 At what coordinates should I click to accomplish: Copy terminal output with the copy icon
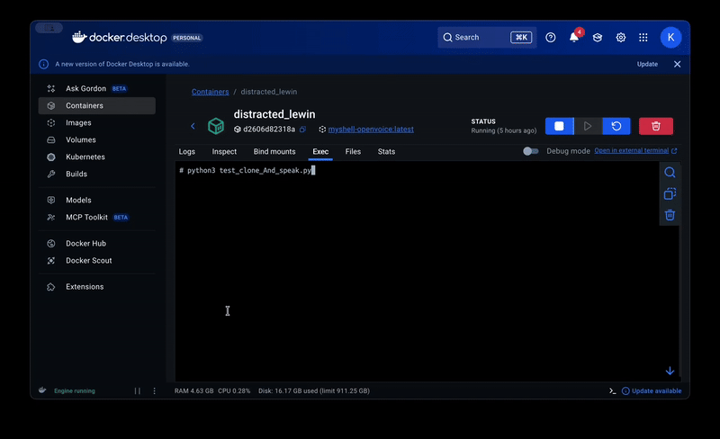(670, 193)
